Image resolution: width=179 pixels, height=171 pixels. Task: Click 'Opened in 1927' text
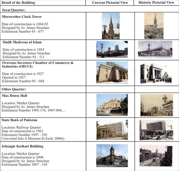click(14, 77)
